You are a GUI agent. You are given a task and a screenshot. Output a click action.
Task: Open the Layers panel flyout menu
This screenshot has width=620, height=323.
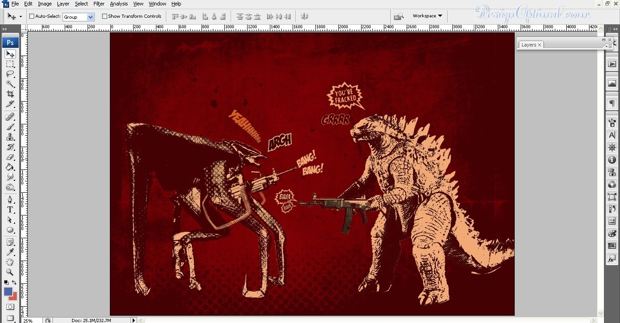click(609, 46)
